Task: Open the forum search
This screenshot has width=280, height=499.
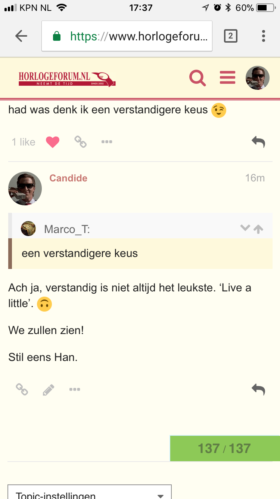Action: pos(197,78)
